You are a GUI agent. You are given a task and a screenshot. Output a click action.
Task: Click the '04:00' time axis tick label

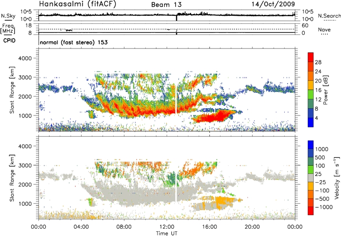81,227
